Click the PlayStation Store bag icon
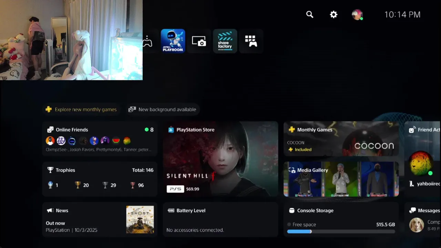Screen dimensions: 441x248 tap(171, 130)
